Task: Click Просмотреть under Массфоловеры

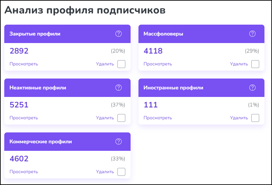Action: (x=158, y=64)
